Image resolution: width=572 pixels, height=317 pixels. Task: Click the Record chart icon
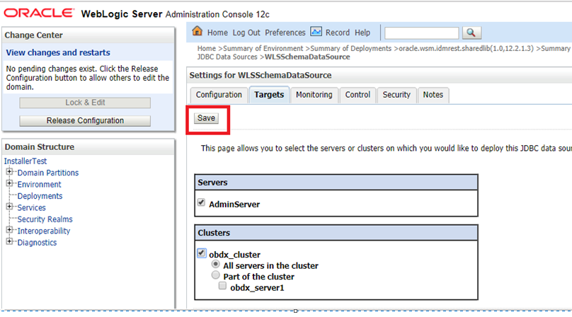(316, 32)
